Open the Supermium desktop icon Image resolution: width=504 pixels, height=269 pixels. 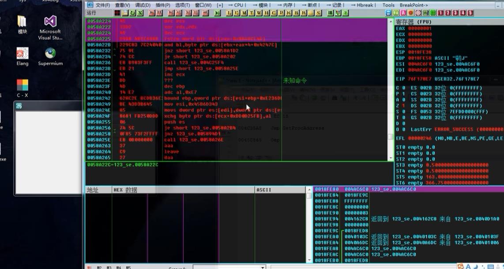click(50, 57)
